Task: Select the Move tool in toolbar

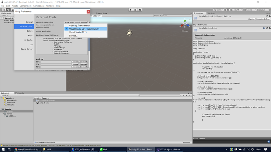Action: pyautogui.click(x=8, y=10)
